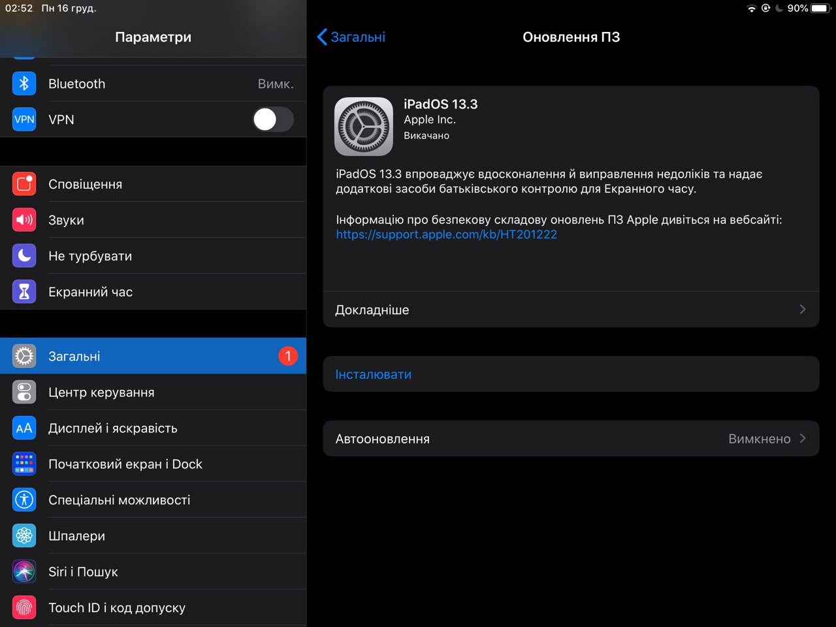Toggle the VPN switch
Viewport: 836px width, 627px height.
pos(273,120)
